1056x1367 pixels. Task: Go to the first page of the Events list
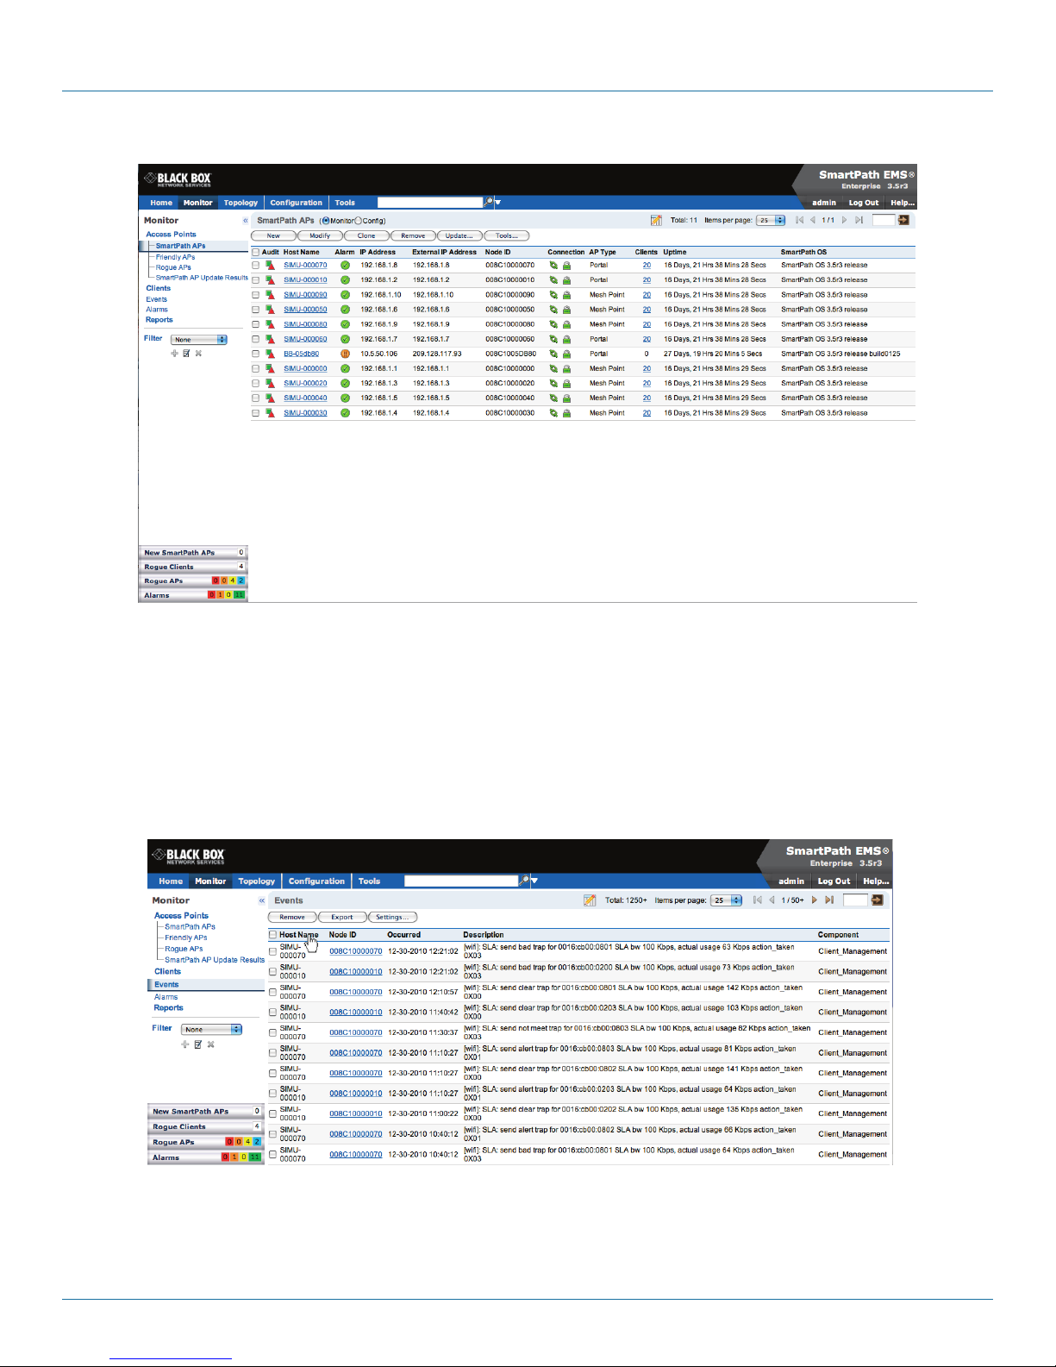pos(757,900)
